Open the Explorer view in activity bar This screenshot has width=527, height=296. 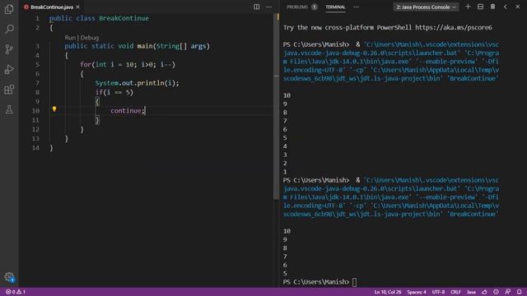(9, 9)
